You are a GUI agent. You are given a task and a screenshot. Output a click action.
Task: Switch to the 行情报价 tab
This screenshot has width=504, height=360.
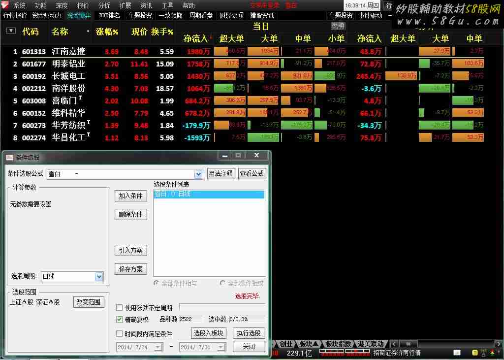point(15,15)
